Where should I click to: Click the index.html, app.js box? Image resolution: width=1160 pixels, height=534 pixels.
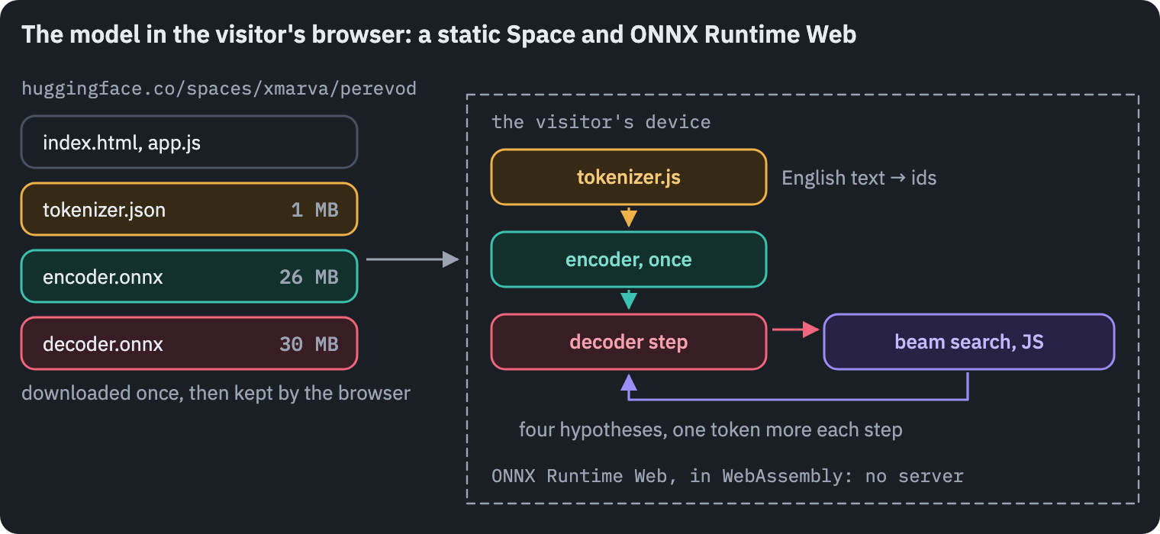pos(189,142)
